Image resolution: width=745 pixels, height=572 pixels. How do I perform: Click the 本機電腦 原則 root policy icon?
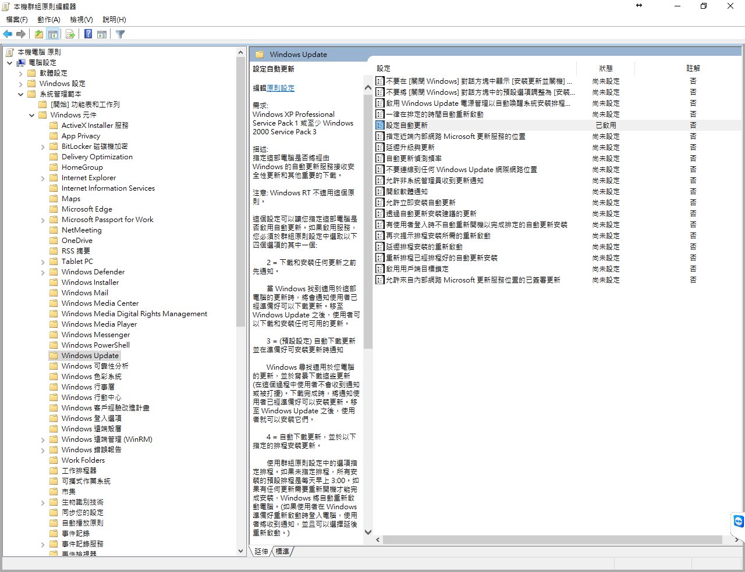tap(10, 52)
